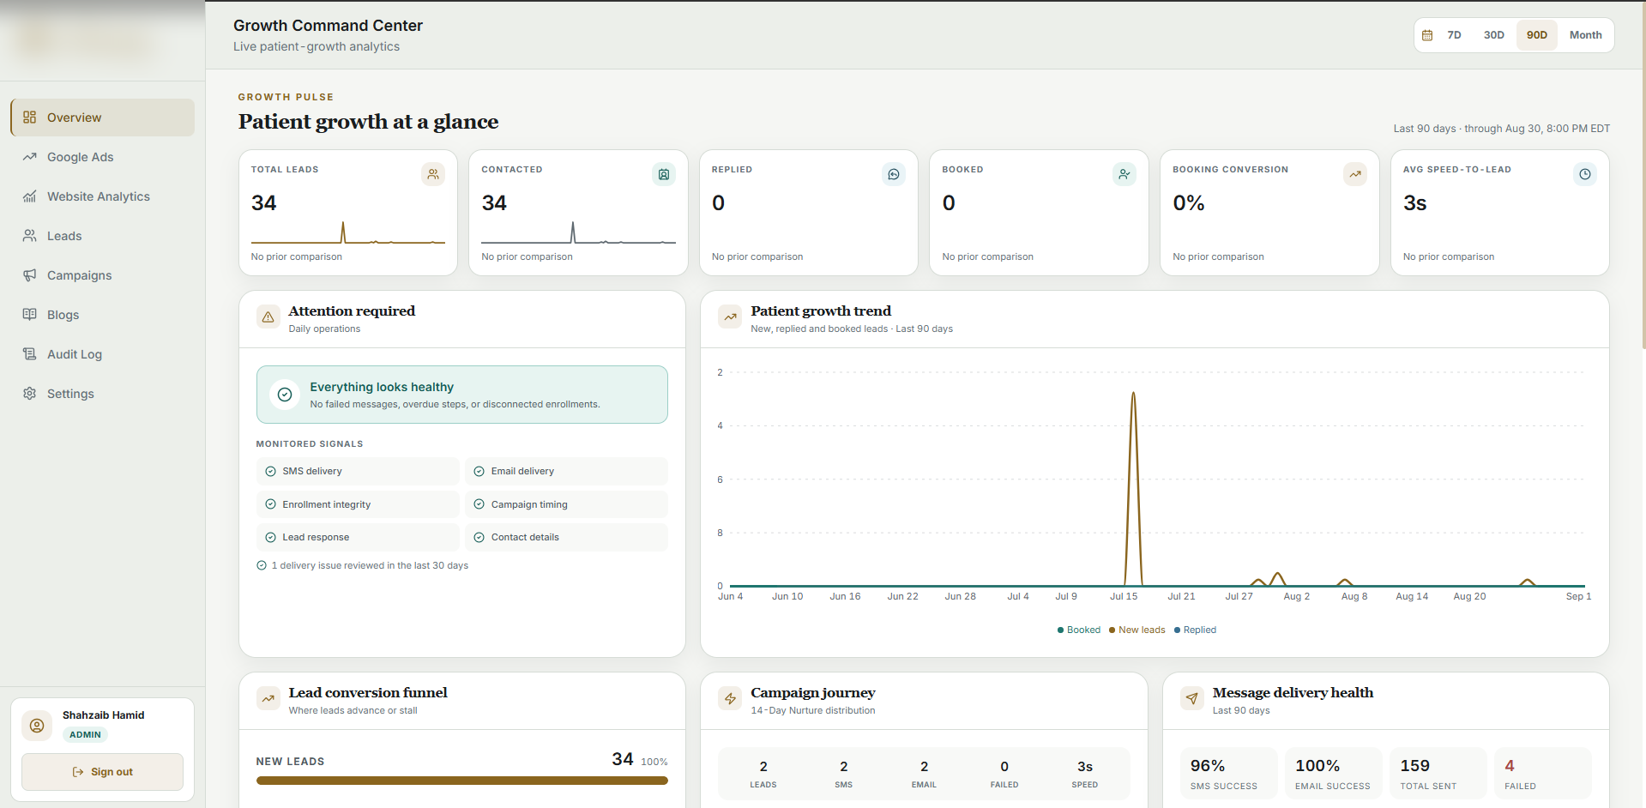Click the Leads people icon in sidebar
The image size is (1646, 808).
point(30,236)
